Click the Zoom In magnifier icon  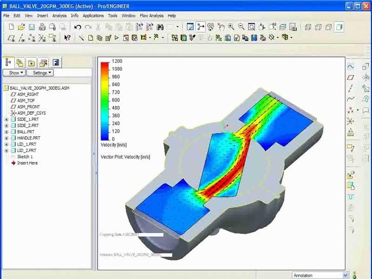tap(231, 27)
